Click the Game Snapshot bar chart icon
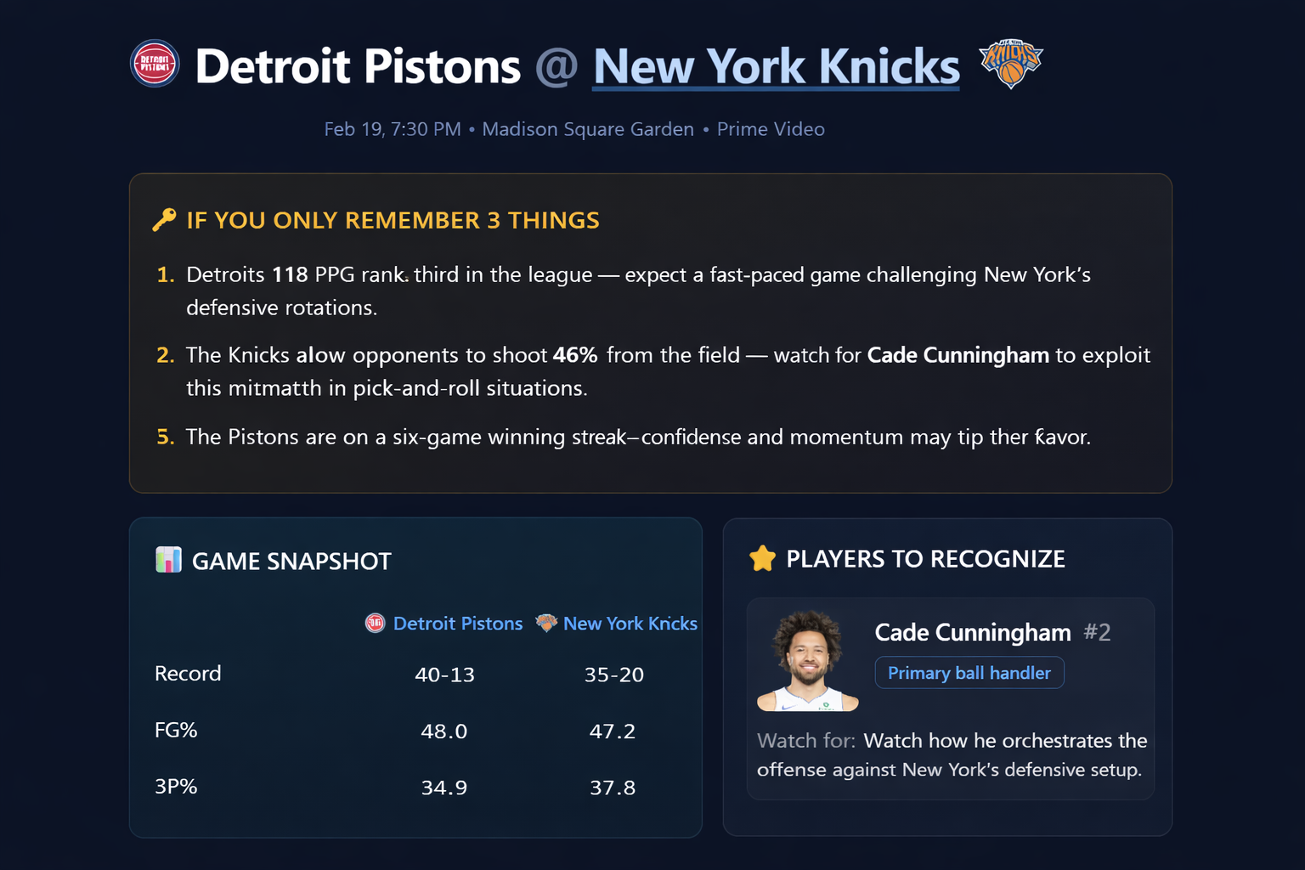1305x870 pixels. pos(168,560)
